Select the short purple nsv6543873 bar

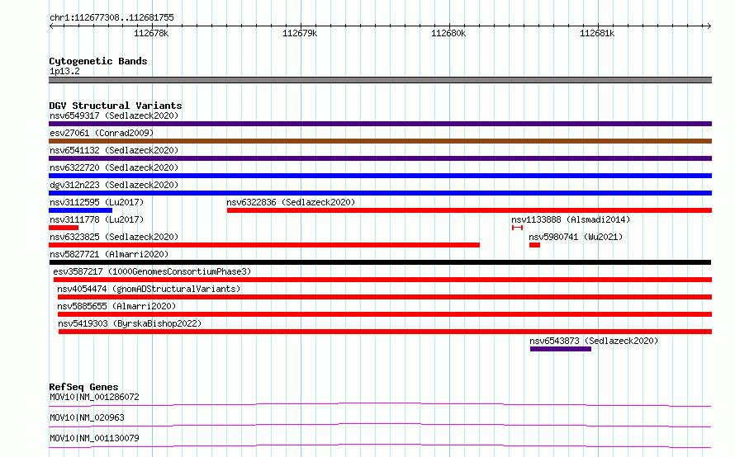(x=561, y=349)
